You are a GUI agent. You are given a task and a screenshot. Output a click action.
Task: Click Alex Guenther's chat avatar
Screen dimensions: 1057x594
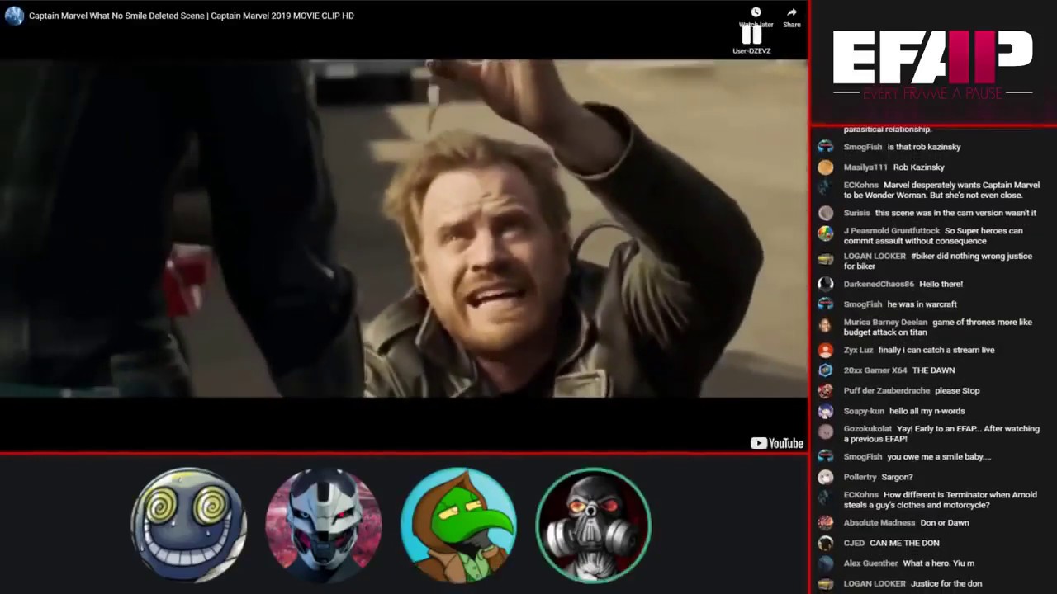pos(825,563)
